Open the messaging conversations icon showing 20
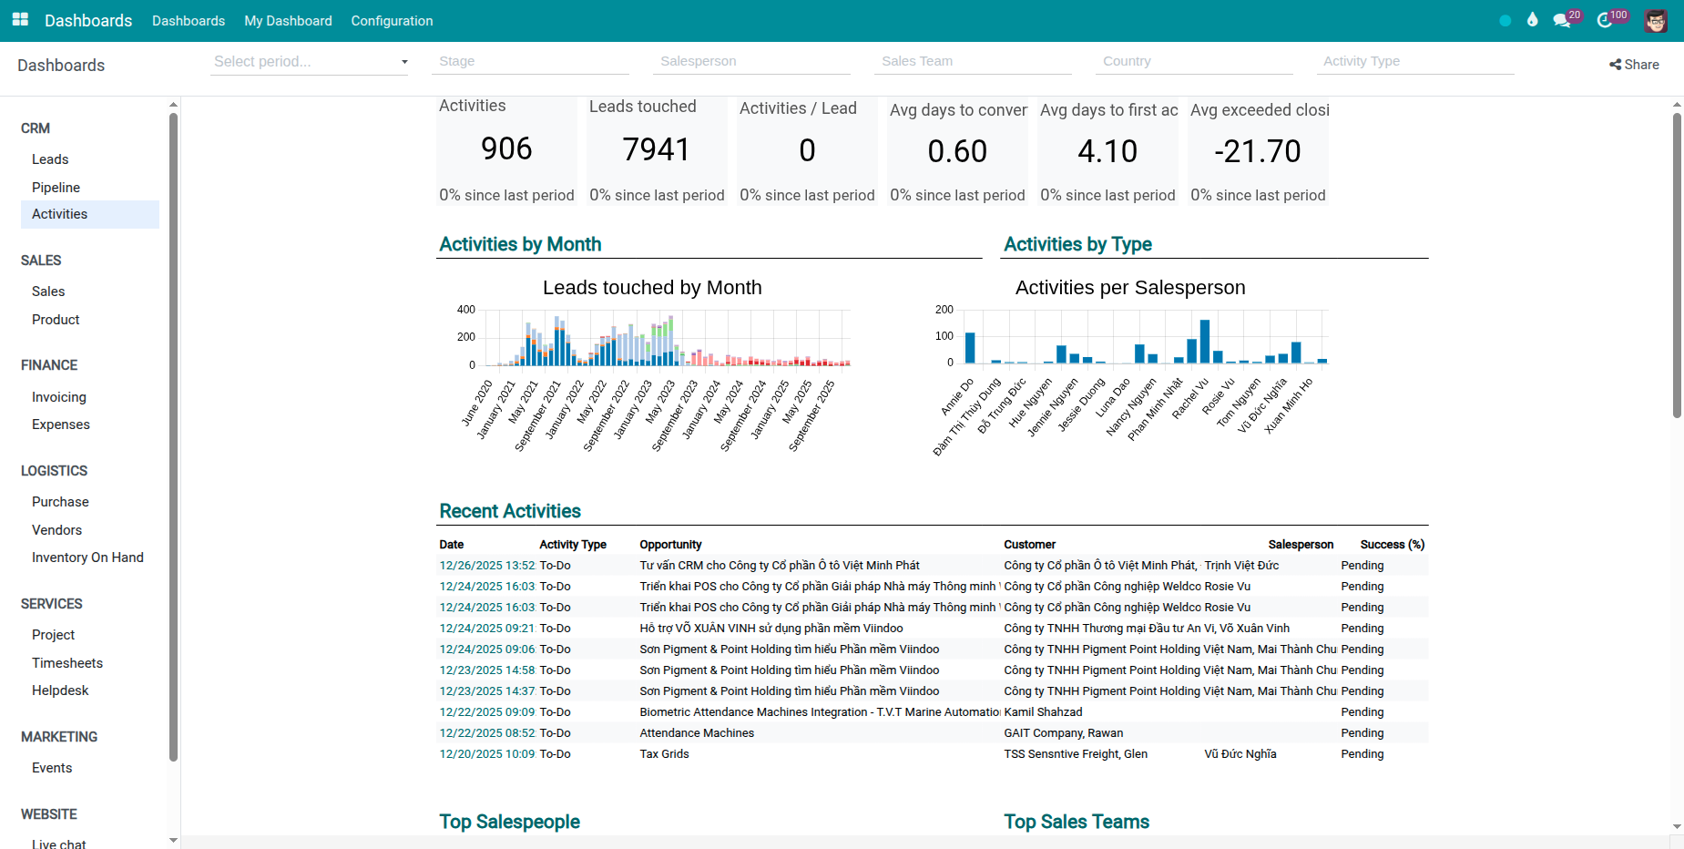Viewport: 1684px width, 849px height. point(1564,20)
